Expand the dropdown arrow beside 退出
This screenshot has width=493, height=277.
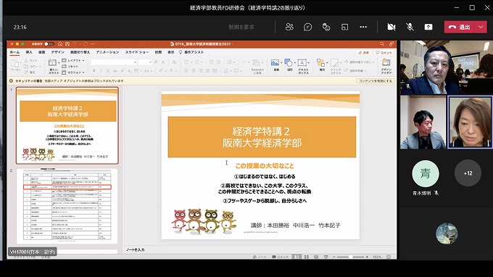coord(481,27)
